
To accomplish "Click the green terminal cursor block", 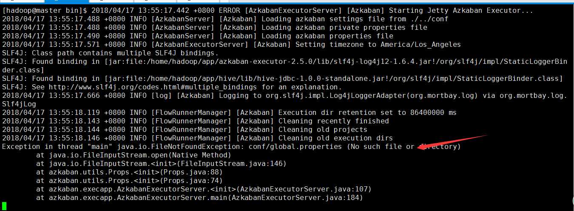I will (4, 206).
